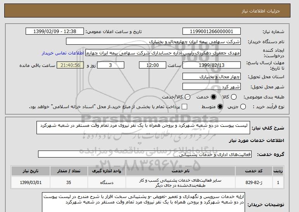Select the متوسط purchase type radio

[x=220, y=107]
